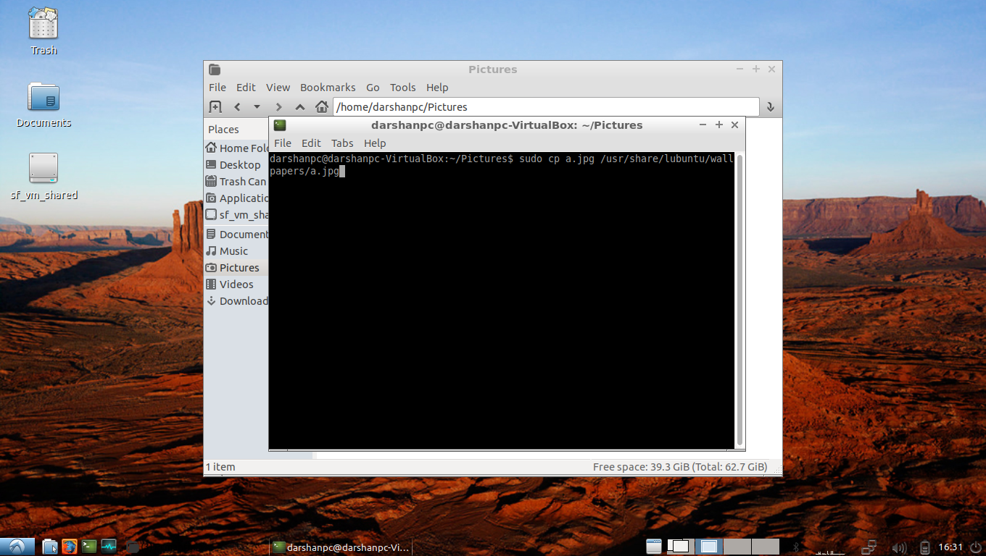This screenshot has height=556, width=986.
Task: Switch to the terminal window taskbar button
Action: tap(341, 547)
